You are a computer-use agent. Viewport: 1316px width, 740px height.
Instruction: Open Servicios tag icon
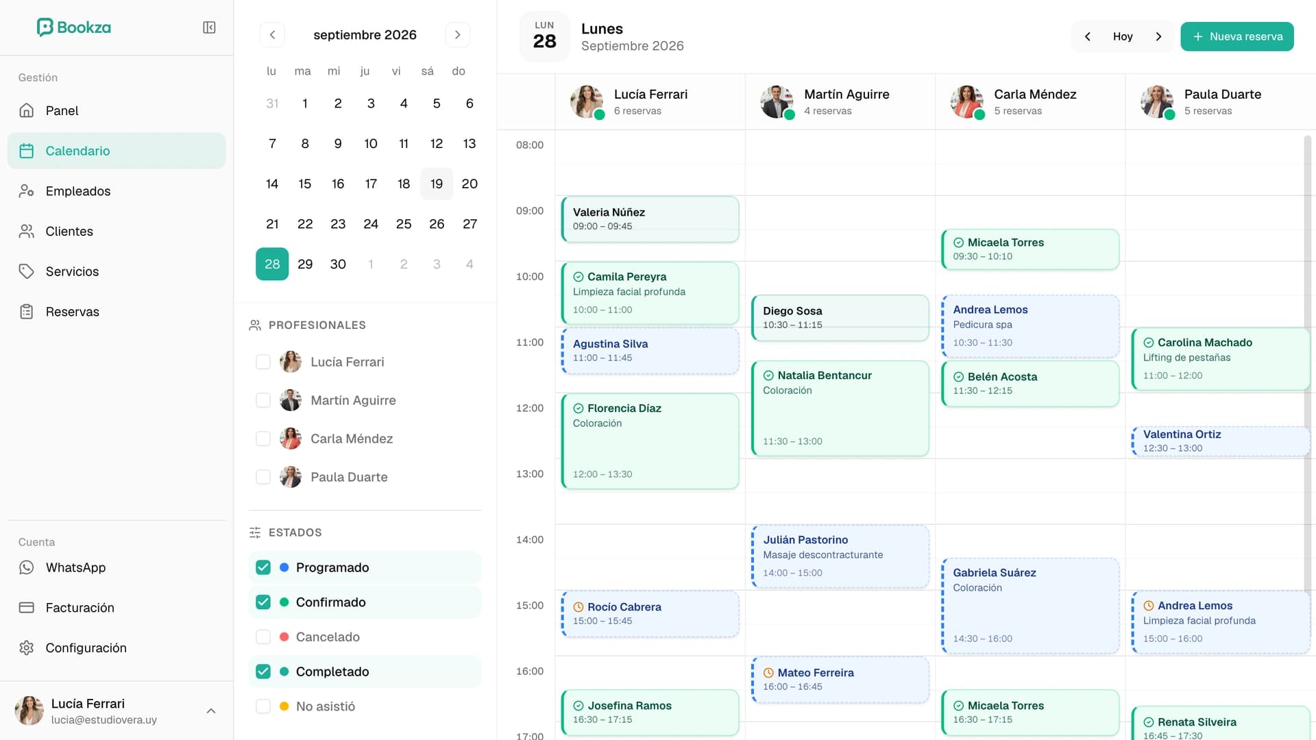click(27, 271)
